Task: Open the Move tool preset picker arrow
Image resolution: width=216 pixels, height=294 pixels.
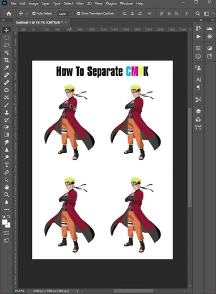Action: coord(27,14)
